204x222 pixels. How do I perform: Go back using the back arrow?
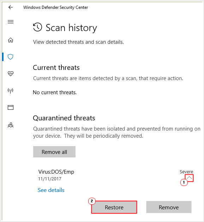coord(11,7)
